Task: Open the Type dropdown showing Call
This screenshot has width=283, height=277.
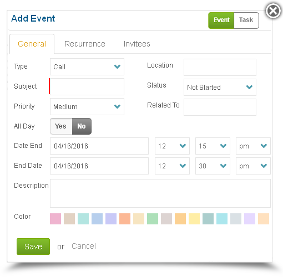Action: click(x=87, y=66)
